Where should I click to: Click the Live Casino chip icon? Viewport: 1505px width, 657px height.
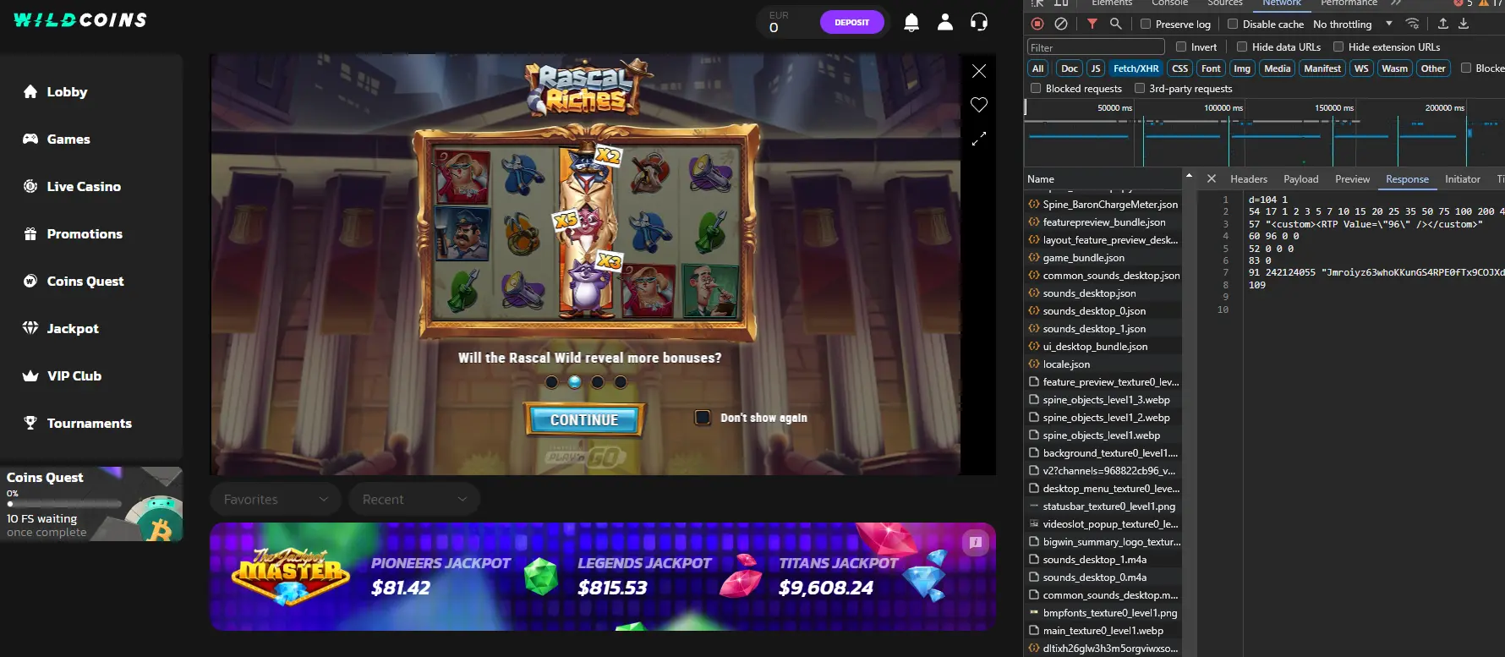30,186
